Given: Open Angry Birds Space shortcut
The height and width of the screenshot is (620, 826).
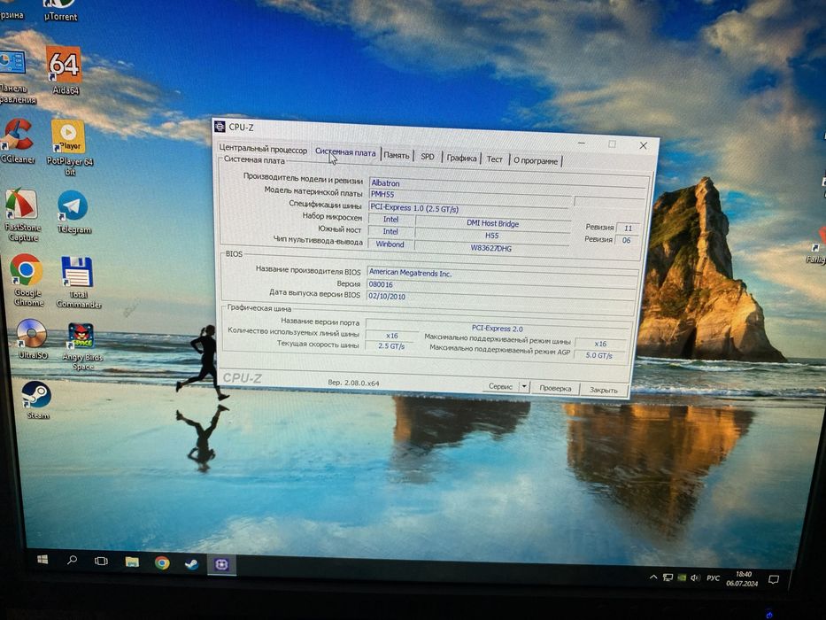Looking at the screenshot, I should click(x=81, y=345).
